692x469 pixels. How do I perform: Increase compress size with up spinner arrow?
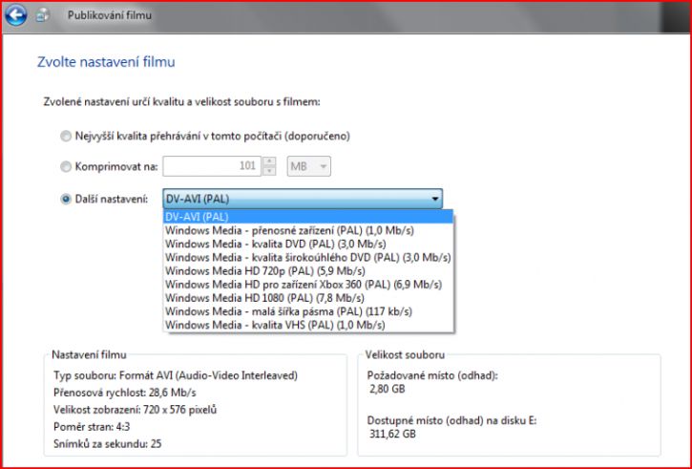pyautogui.click(x=269, y=161)
